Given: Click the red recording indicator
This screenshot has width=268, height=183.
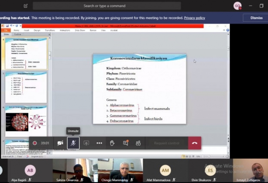Looking at the screenshot, I should pos(35,143).
